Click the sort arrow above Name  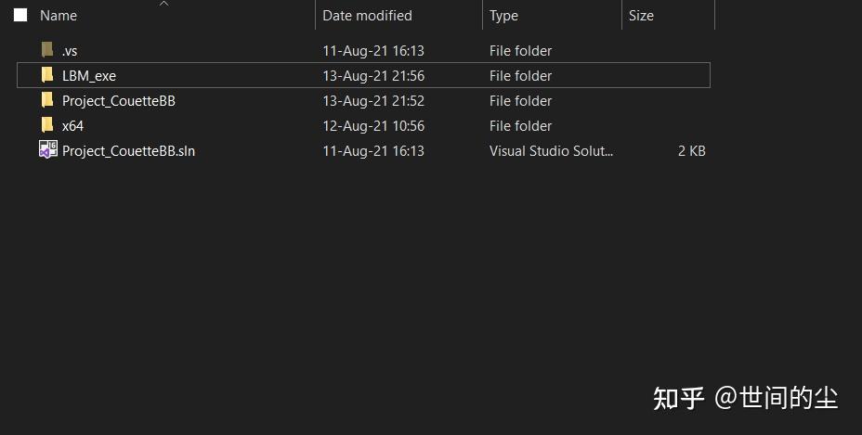(x=164, y=4)
